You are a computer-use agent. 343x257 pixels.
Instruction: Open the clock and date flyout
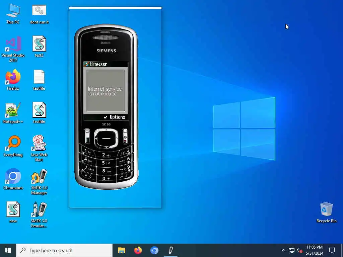pos(314,250)
